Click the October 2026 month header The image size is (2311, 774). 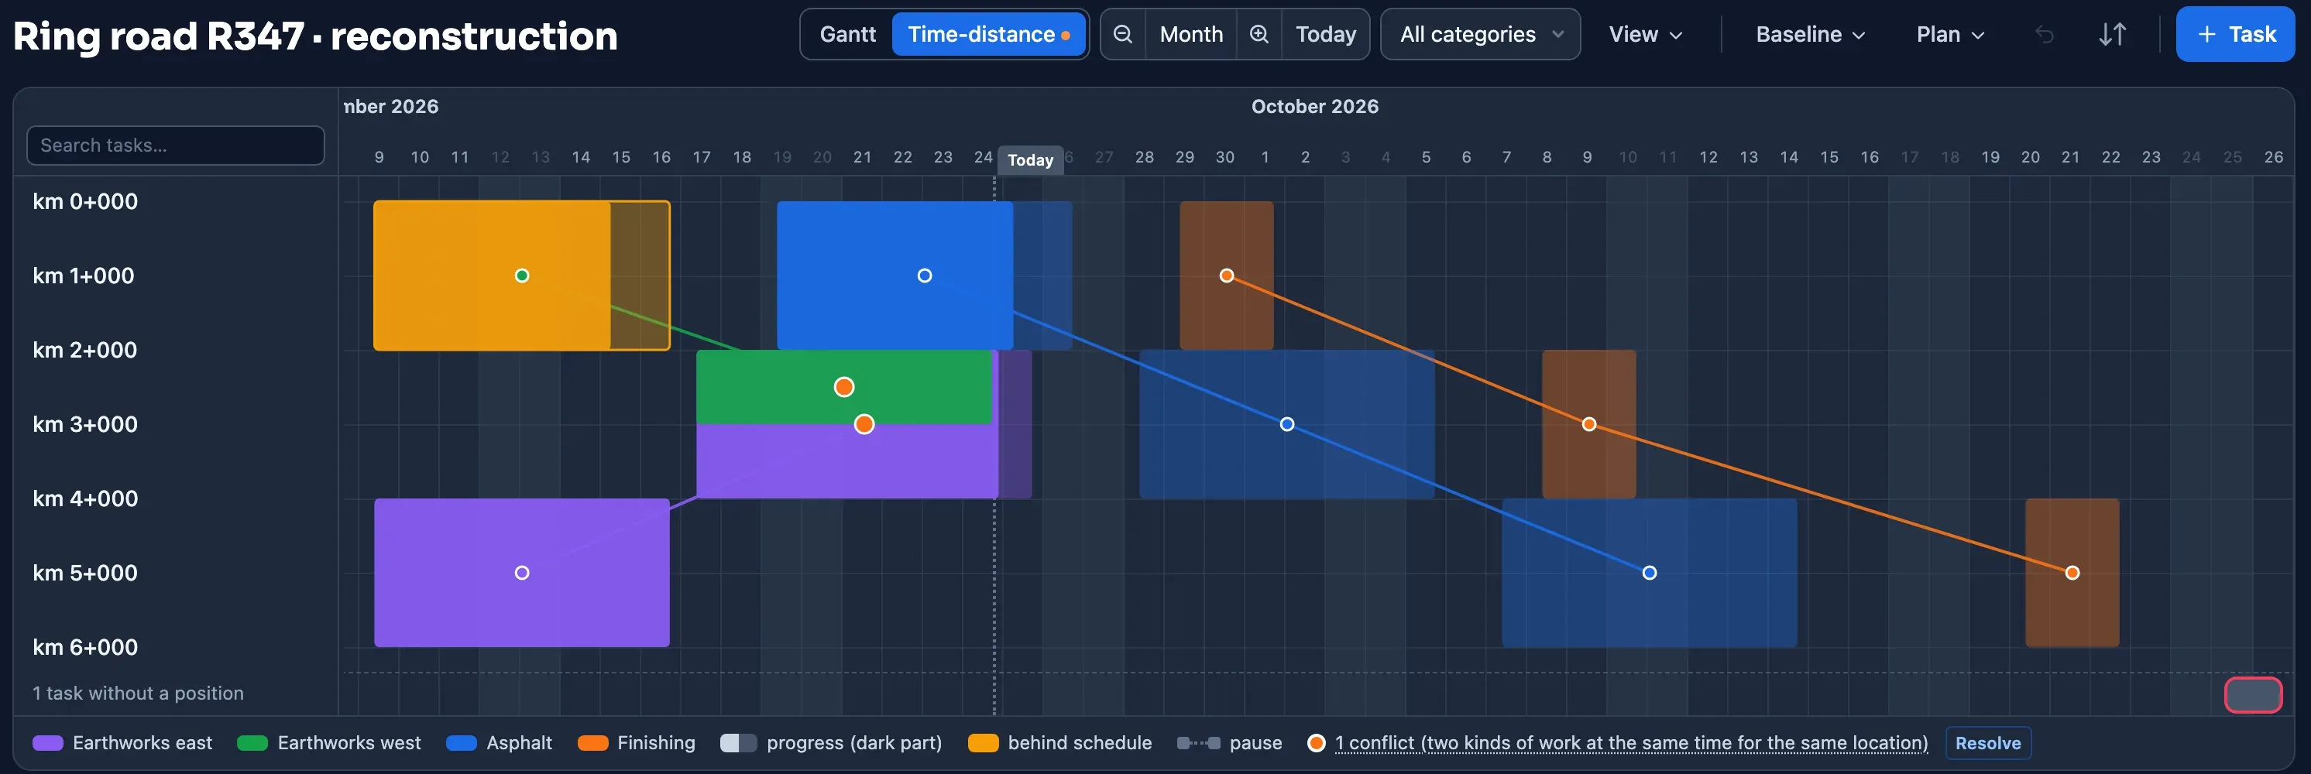click(1314, 106)
